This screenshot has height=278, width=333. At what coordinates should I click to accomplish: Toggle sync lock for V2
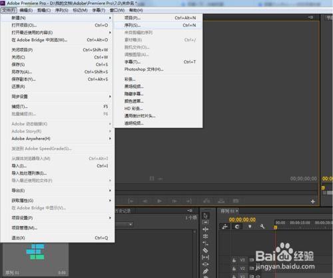point(251,269)
